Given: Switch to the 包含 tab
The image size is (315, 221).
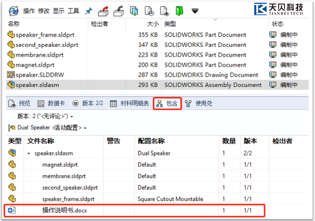Looking at the screenshot, I should tap(168, 103).
